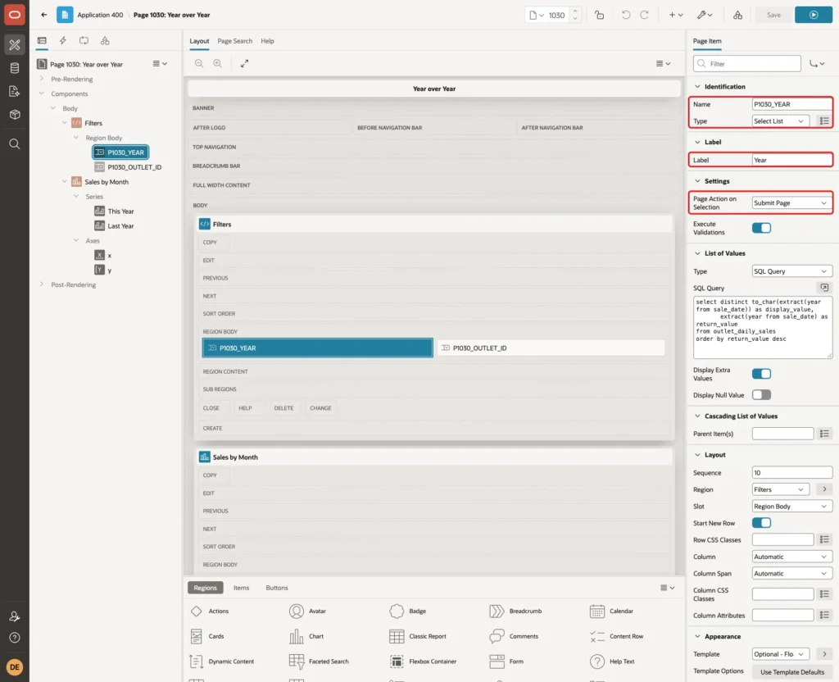Enable the Display Null Value switch
This screenshot has width=839, height=682.
761,395
